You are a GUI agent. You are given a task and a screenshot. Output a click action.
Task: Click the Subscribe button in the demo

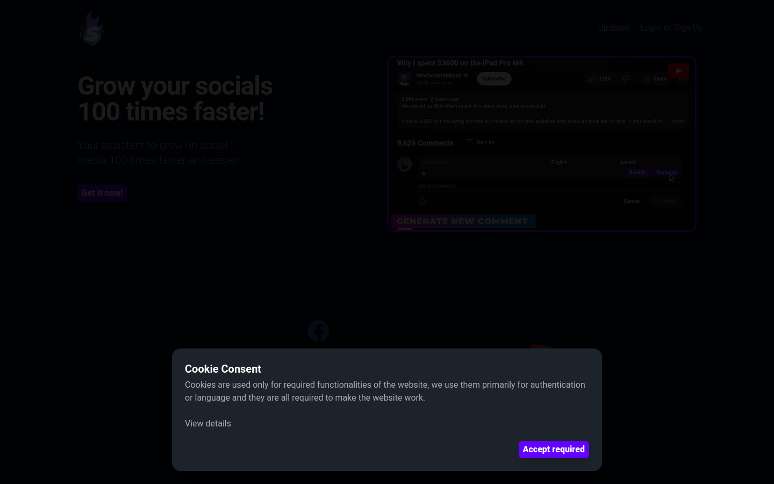coord(494,79)
